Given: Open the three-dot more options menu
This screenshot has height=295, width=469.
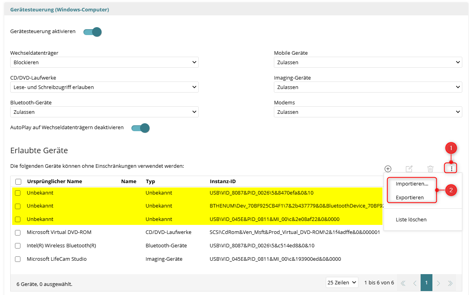Looking at the screenshot, I should (x=451, y=169).
